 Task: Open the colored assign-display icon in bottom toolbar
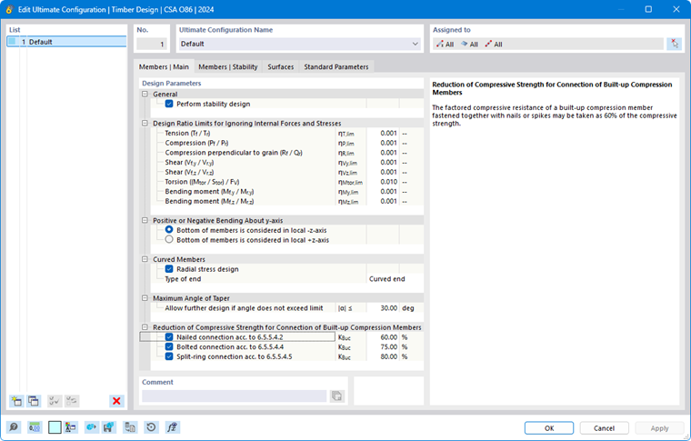[71, 427]
